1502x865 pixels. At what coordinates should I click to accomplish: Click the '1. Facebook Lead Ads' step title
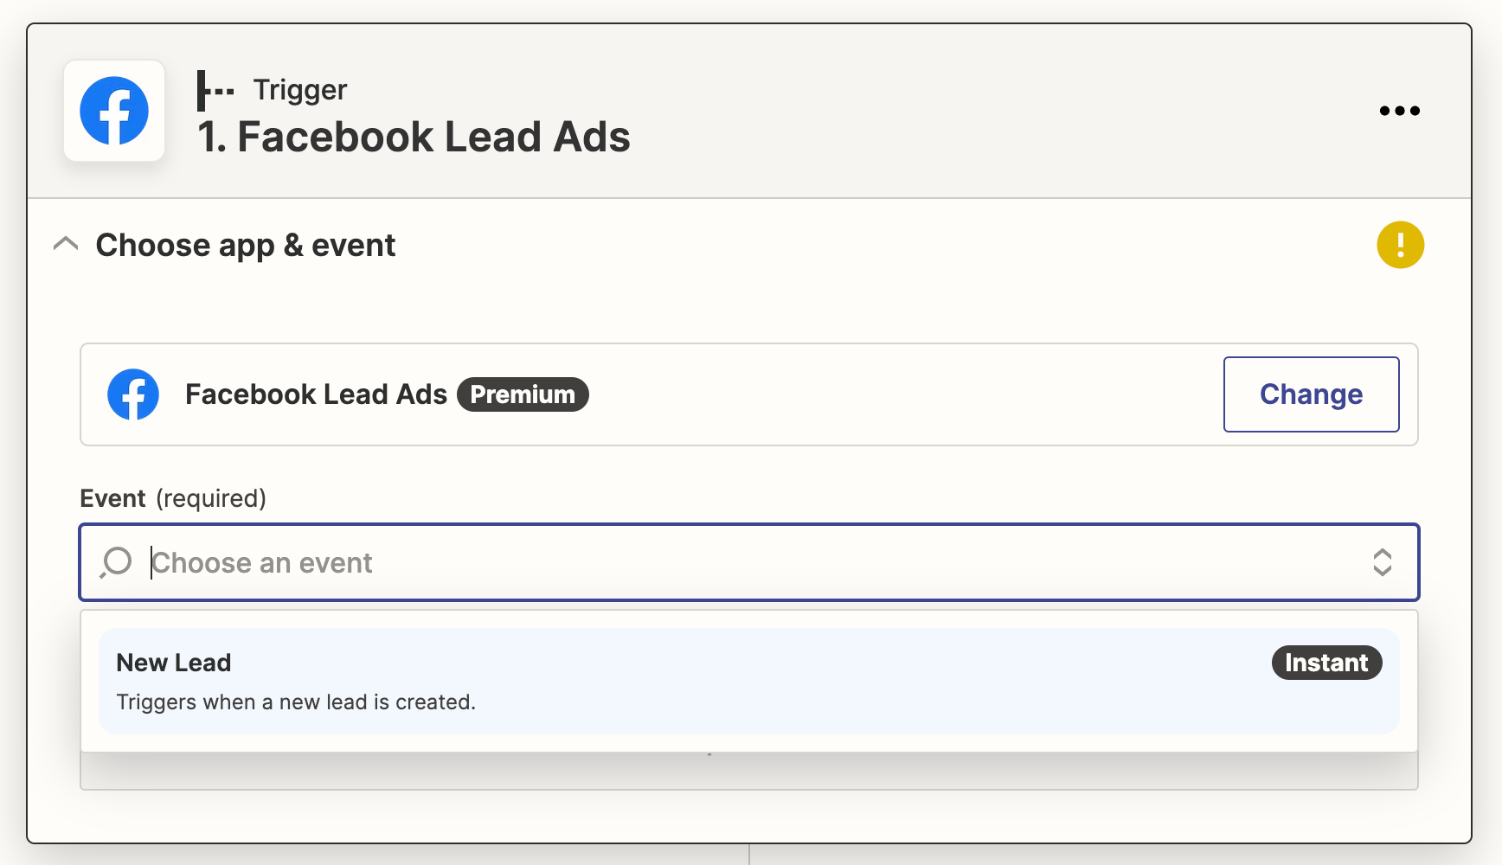point(414,137)
